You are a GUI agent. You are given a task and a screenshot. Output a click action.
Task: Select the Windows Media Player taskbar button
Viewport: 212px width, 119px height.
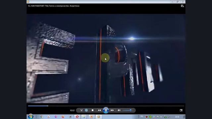(99, 117)
